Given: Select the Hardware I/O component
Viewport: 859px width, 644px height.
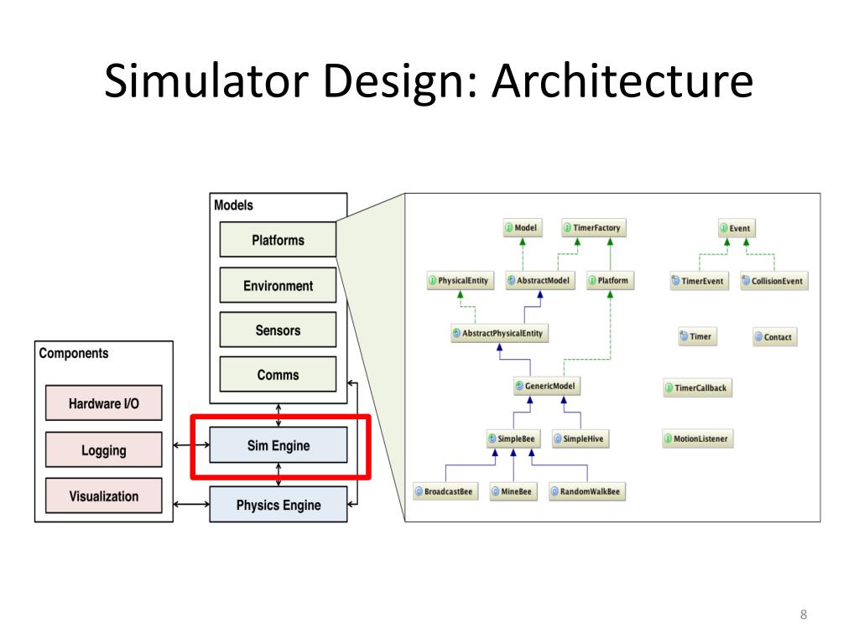Looking at the screenshot, I should click(x=103, y=403).
